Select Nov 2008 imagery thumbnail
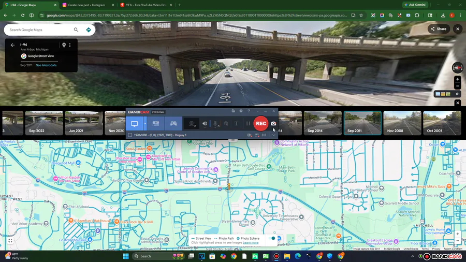 coord(402,123)
